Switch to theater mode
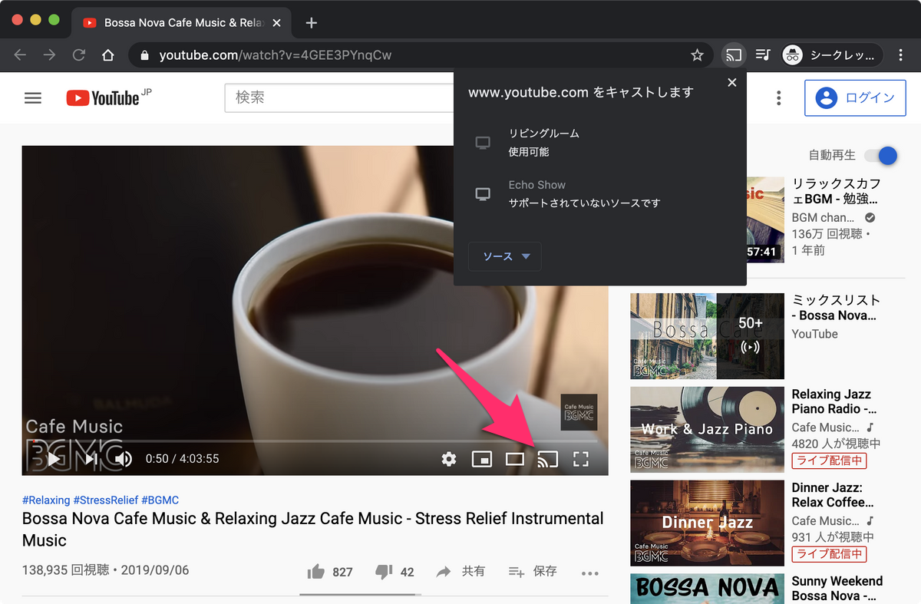 click(515, 459)
